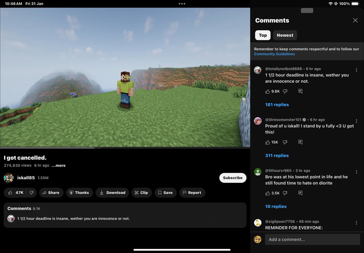Reply to the 5thsurvr965 comment
This screenshot has width=364, height=253.
300,193
